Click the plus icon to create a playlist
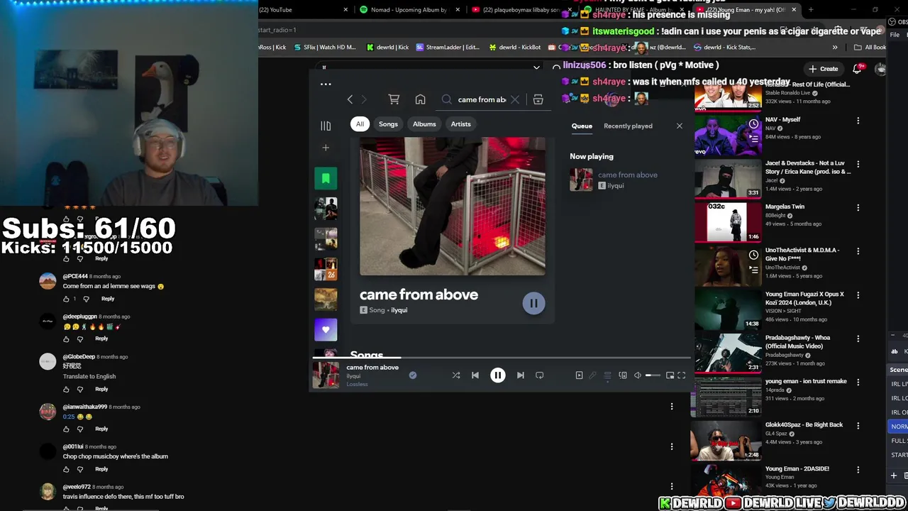 click(x=326, y=148)
